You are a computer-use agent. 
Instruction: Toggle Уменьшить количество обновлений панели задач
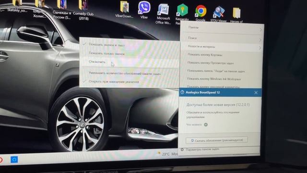tap(129, 74)
